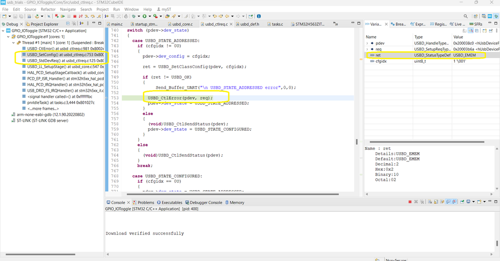The width and height of the screenshot is (500, 261).
Task: Select USBD_StdDevReq() stack frame
Action: (63, 61)
